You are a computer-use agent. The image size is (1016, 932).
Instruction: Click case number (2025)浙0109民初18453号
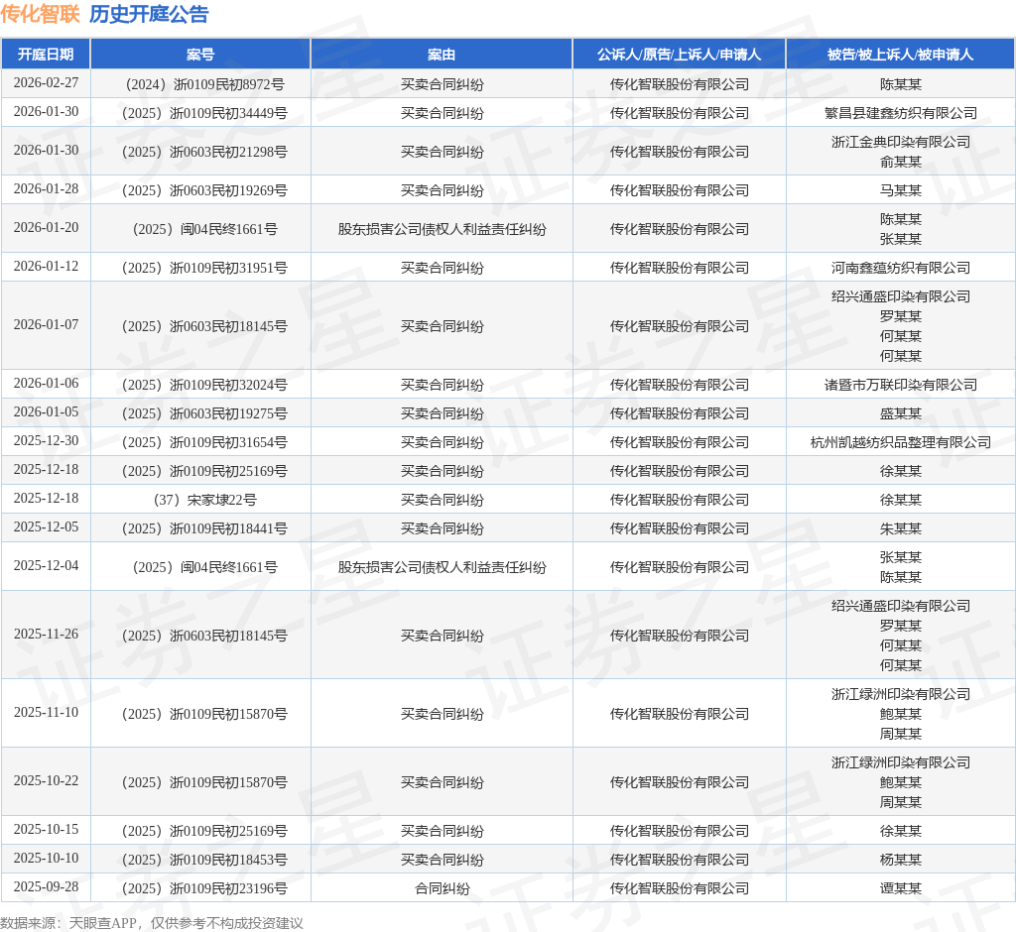[204, 860]
